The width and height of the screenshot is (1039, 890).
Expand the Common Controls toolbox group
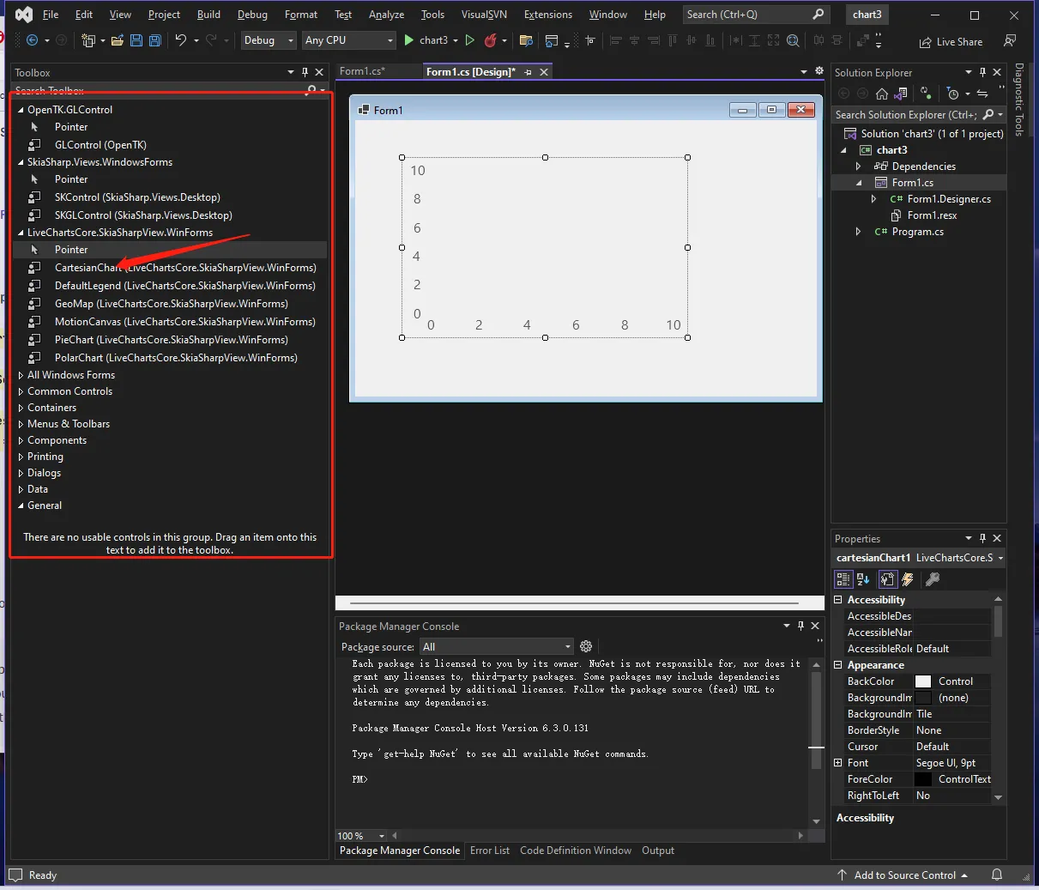pyautogui.click(x=21, y=391)
